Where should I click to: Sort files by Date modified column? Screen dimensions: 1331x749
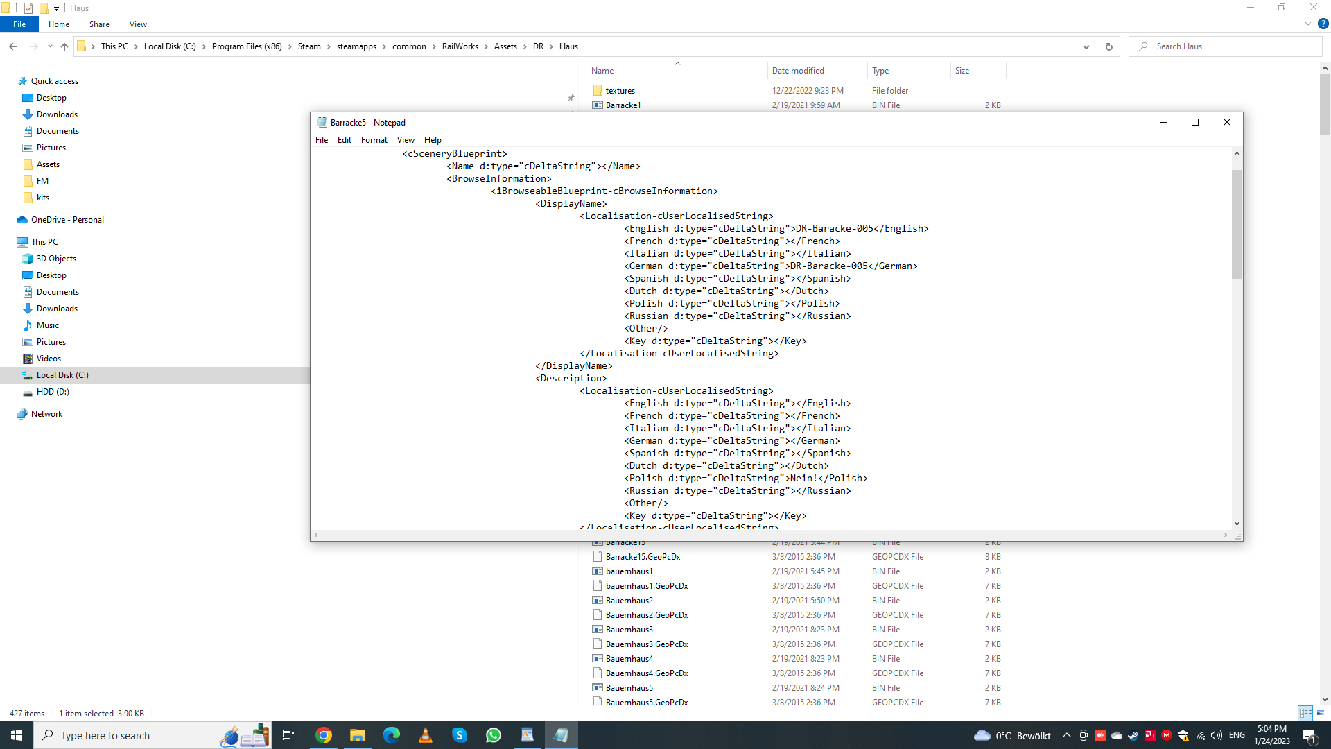[x=798, y=71]
